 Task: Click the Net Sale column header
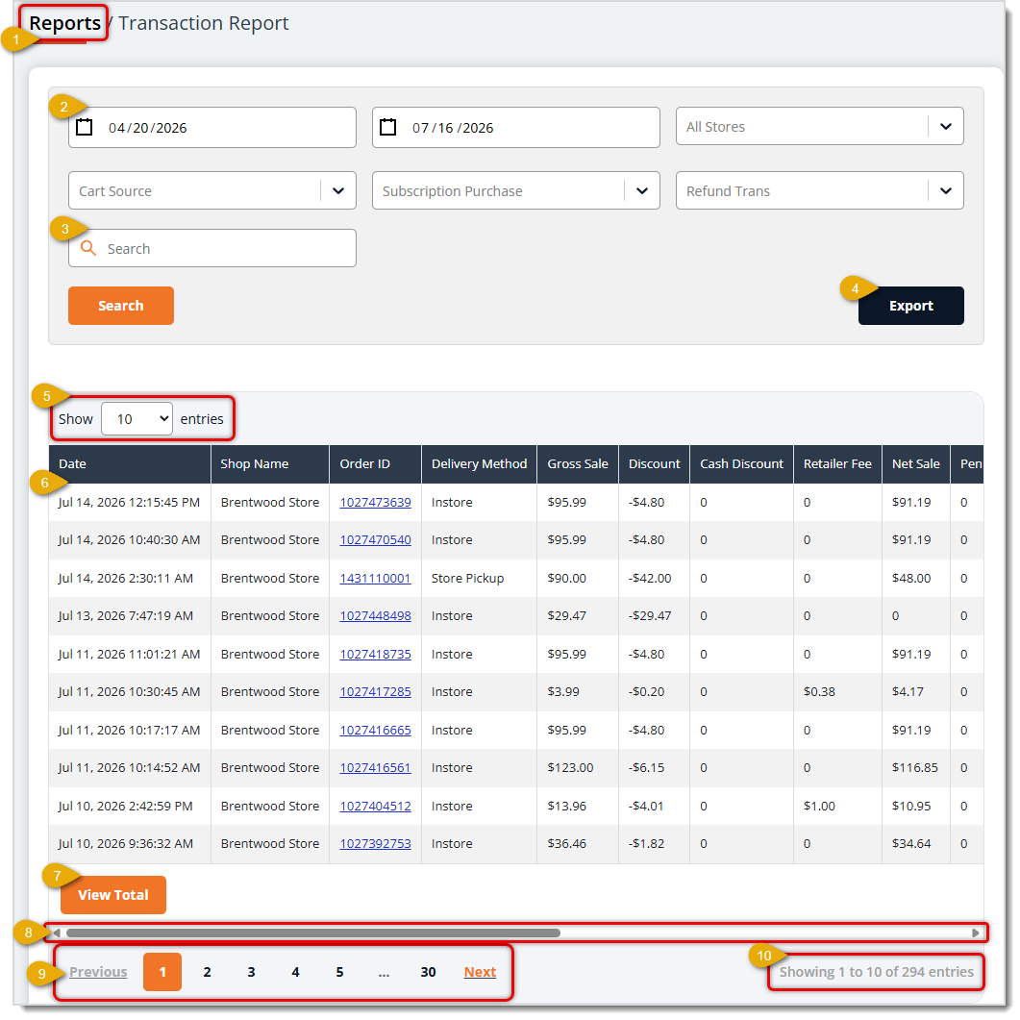(x=916, y=463)
